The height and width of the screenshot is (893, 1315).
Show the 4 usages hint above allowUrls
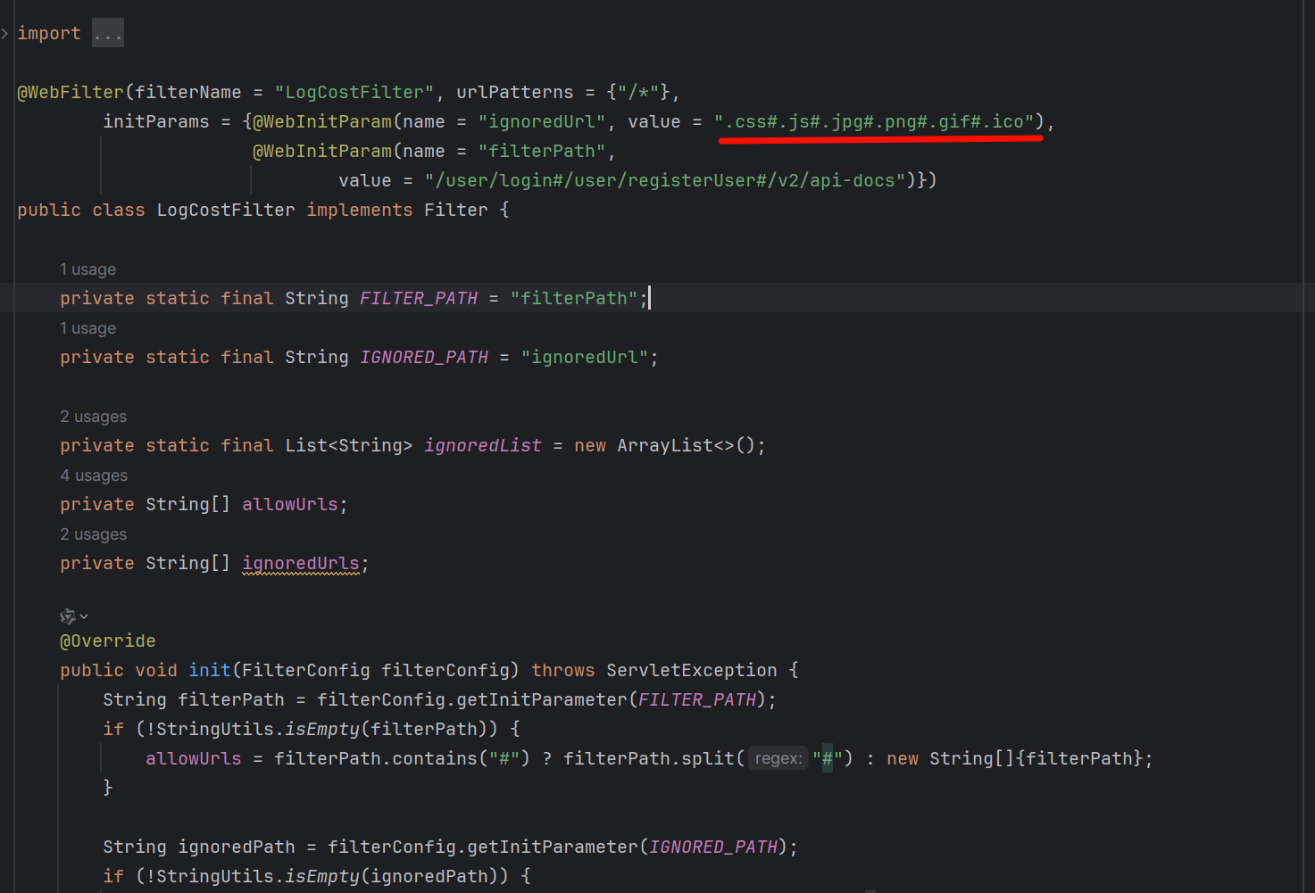[x=93, y=475]
